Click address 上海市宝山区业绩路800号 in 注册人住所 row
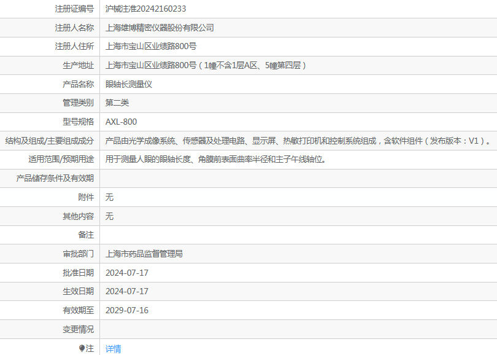Viewport: 497px width, 355px height. 151,46
